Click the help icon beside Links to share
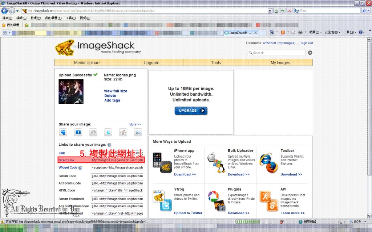Screen dimensions: 372x232 pos(109,145)
